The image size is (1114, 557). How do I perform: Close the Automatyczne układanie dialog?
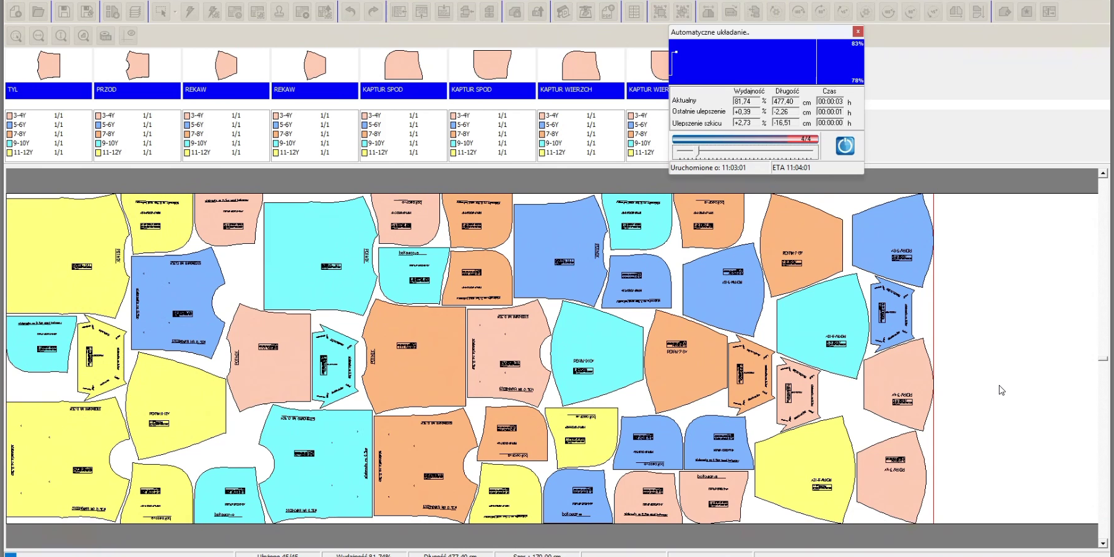(857, 32)
